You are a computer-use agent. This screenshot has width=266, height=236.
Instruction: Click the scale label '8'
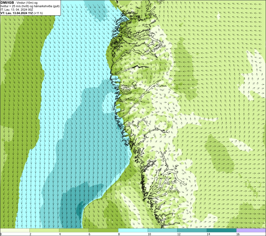(119, 234)
